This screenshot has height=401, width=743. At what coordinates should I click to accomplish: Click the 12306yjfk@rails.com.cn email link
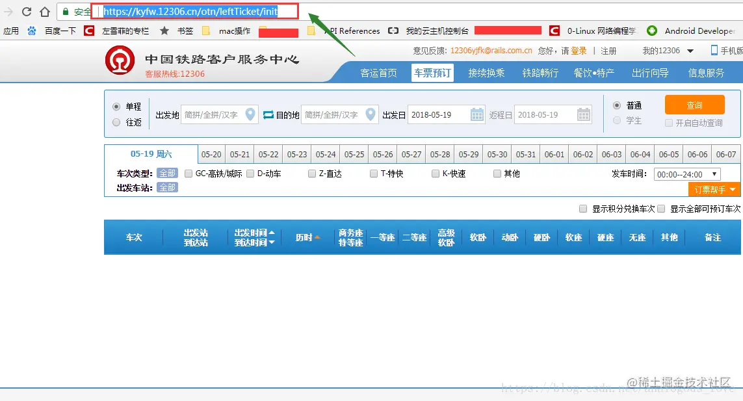click(491, 51)
